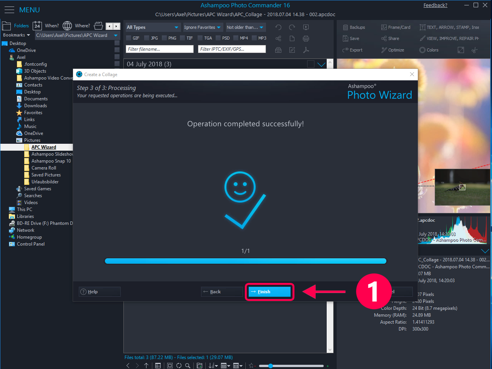Enable the PSD file type checkbox
This screenshot has width=492, height=369.
[x=218, y=38]
